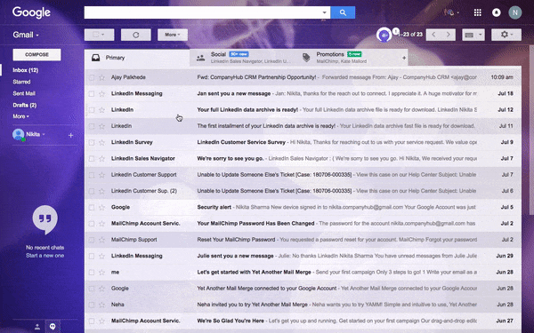Check the We're So Glad You're Here email
The width and height of the screenshot is (534, 333).
(x=92, y=321)
